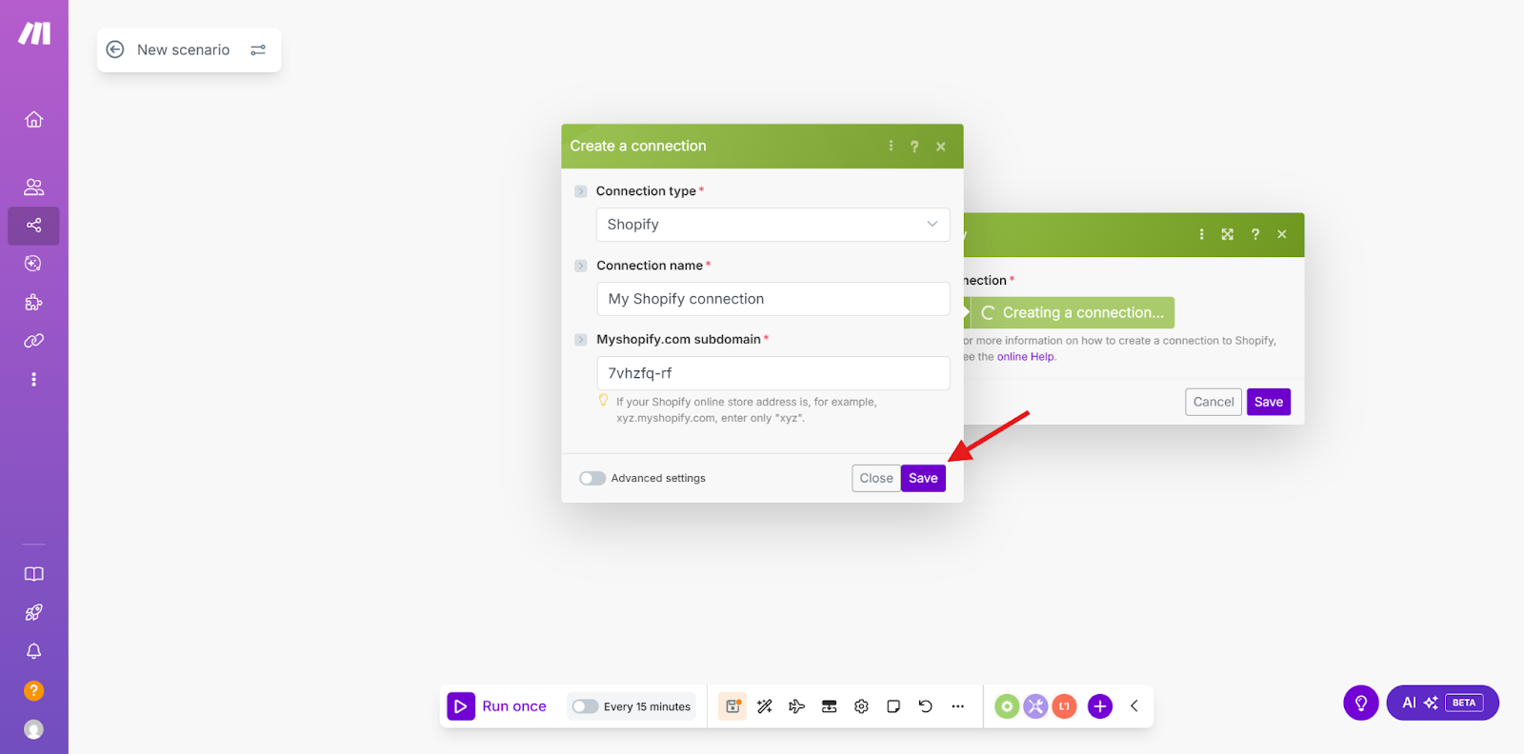Click the green gear favorite app icon
Screen dimensions: 1524x754
point(1007,706)
